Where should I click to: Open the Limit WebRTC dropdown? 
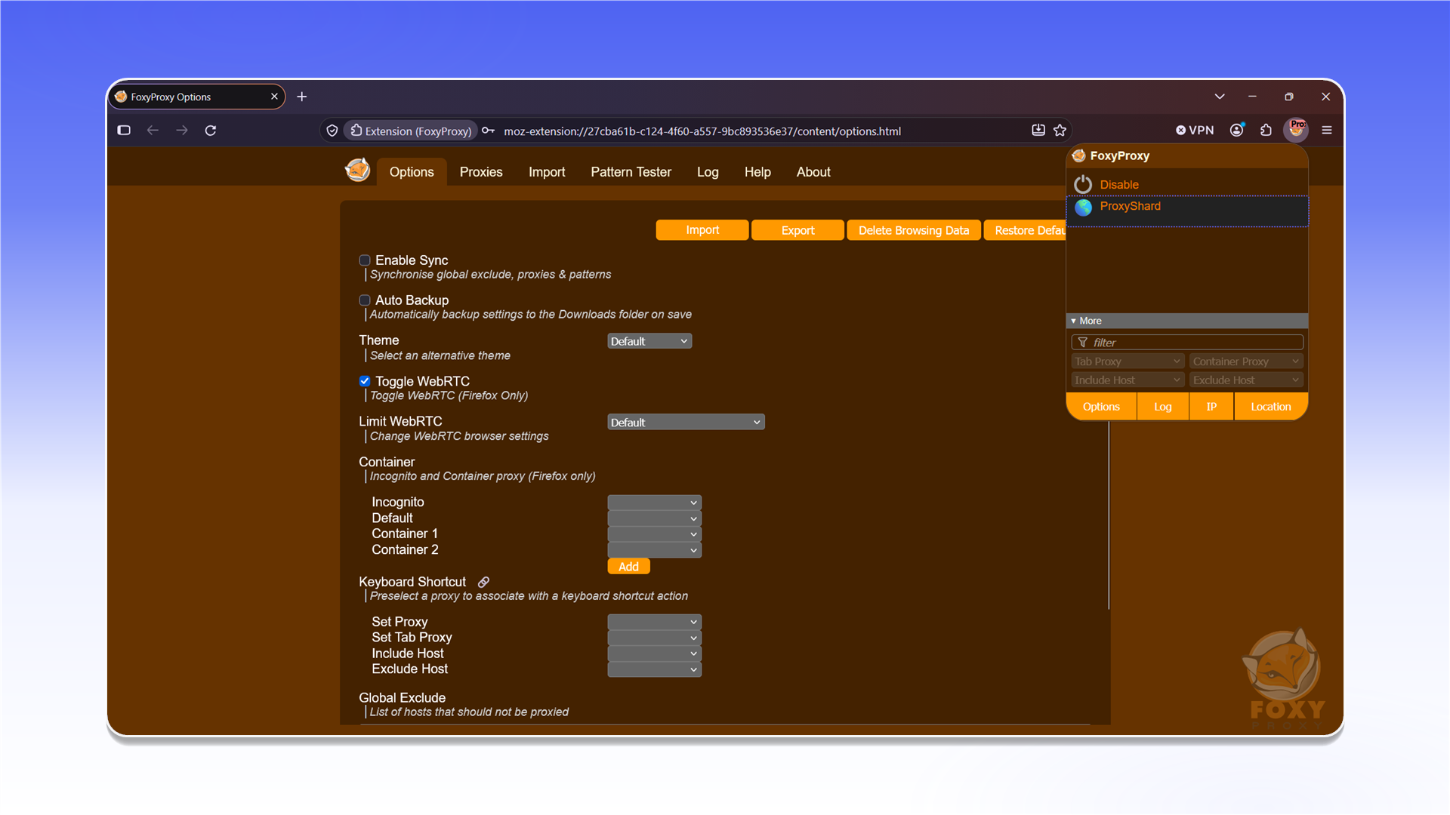686,423
